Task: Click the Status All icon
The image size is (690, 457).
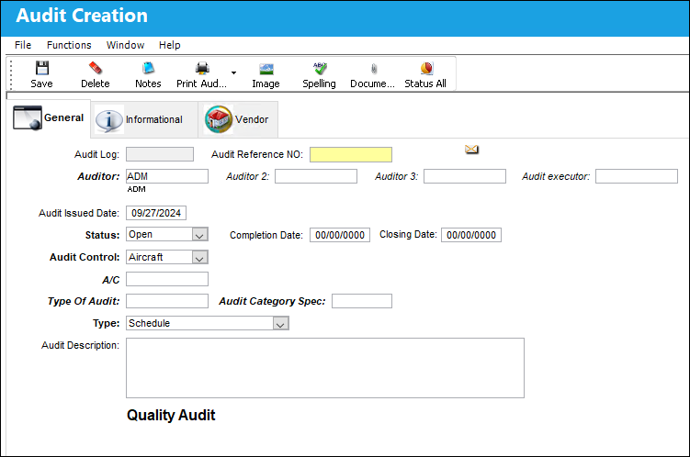Action: [x=426, y=68]
